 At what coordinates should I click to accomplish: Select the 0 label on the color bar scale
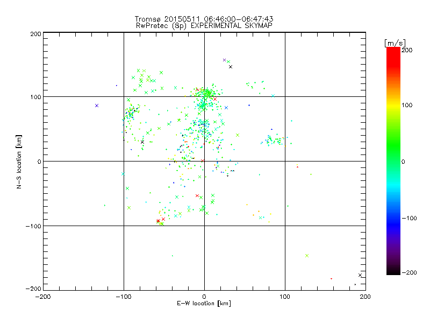403,161
